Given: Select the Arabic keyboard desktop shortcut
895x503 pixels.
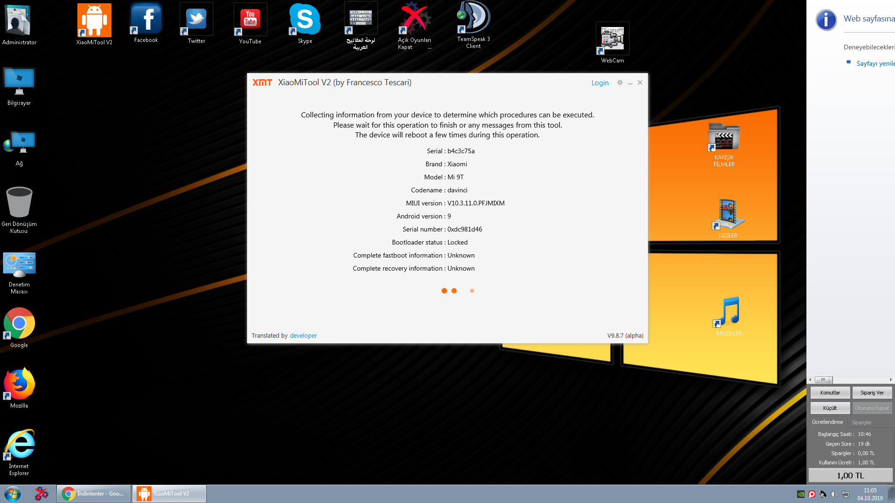Looking at the screenshot, I should 360,26.
